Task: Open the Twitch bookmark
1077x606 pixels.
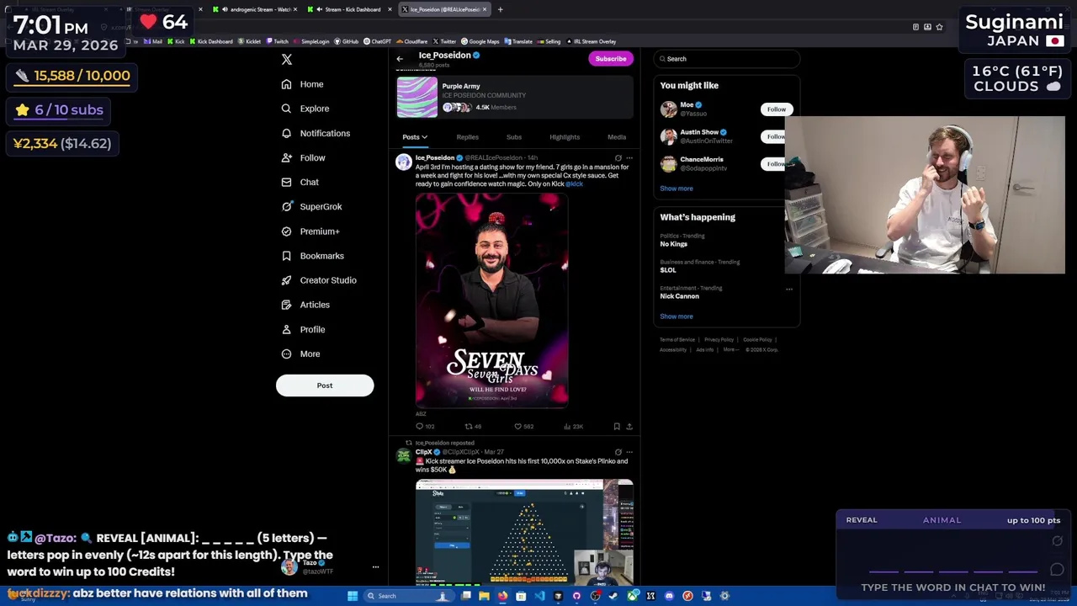Action: tap(278, 41)
